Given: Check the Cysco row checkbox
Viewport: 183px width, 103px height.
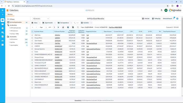Looking at the screenshot, I should [x=32, y=52].
